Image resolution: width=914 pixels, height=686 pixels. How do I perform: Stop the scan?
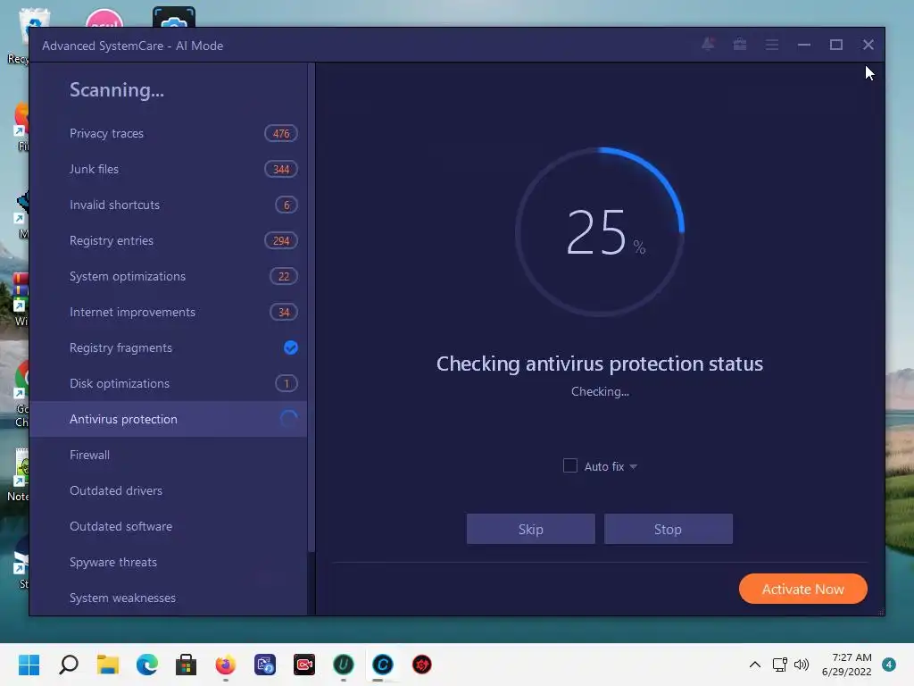(x=668, y=529)
